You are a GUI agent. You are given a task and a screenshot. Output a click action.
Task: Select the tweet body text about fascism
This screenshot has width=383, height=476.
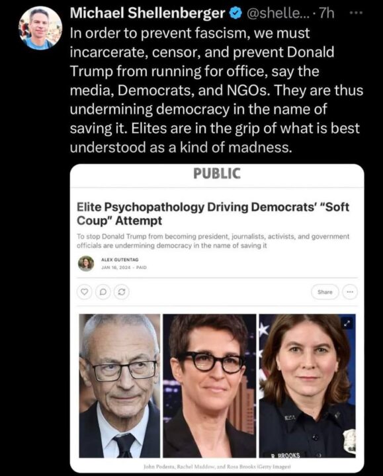click(x=216, y=90)
